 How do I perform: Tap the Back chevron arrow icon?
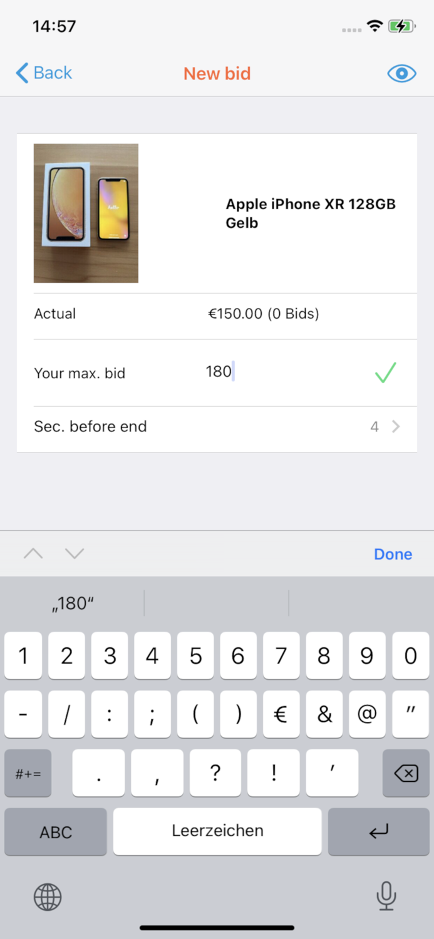tap(19, 73)
